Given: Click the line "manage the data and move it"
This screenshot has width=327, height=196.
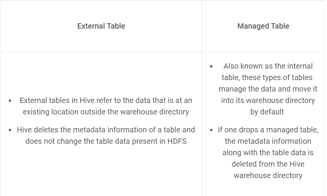Looking at the screenshot, I should pos(268,89).
